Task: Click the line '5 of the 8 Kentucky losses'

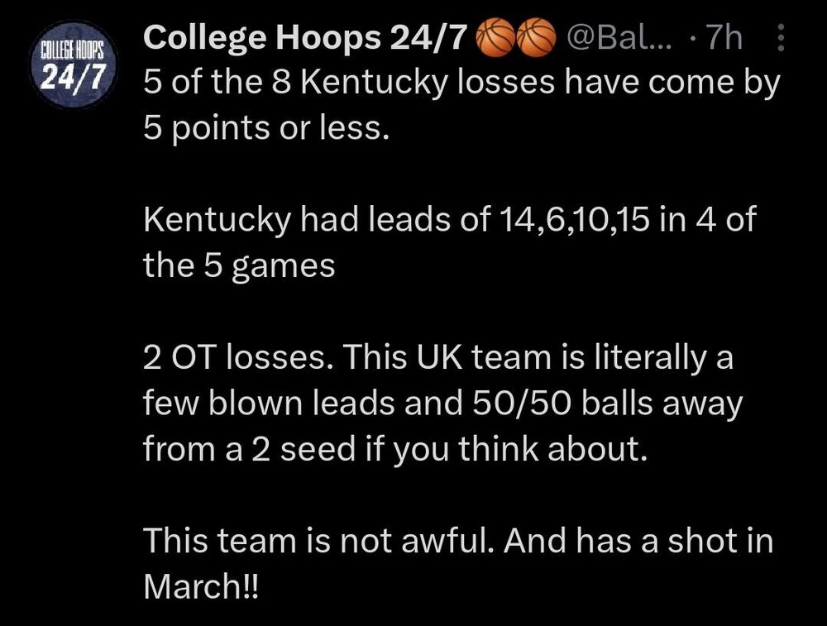Action: 349,82
